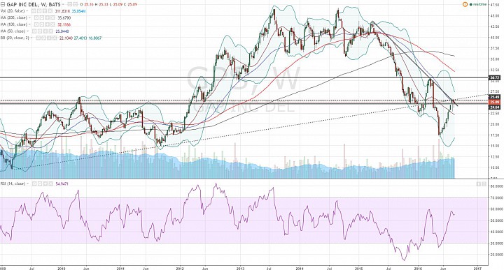Open settings for RSI (14, close)
The width and height of the screenshot is (504, 270).
point(39,183)
